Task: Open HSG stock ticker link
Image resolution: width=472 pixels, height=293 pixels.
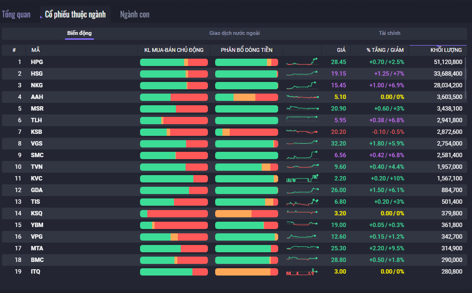Action: click(37, 74)
